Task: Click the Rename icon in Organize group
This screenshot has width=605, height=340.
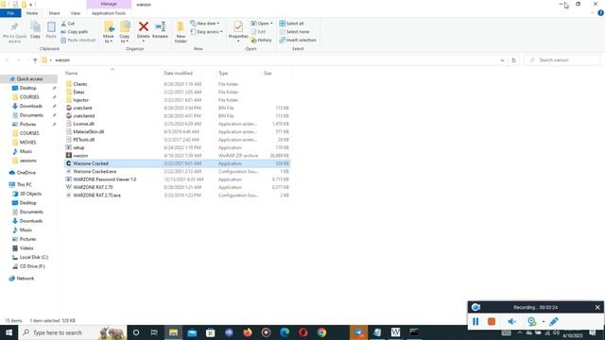Action: click(x=160, y=26)
